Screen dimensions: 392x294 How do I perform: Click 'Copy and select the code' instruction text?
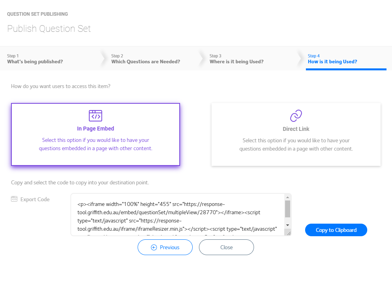pos(80,182)
